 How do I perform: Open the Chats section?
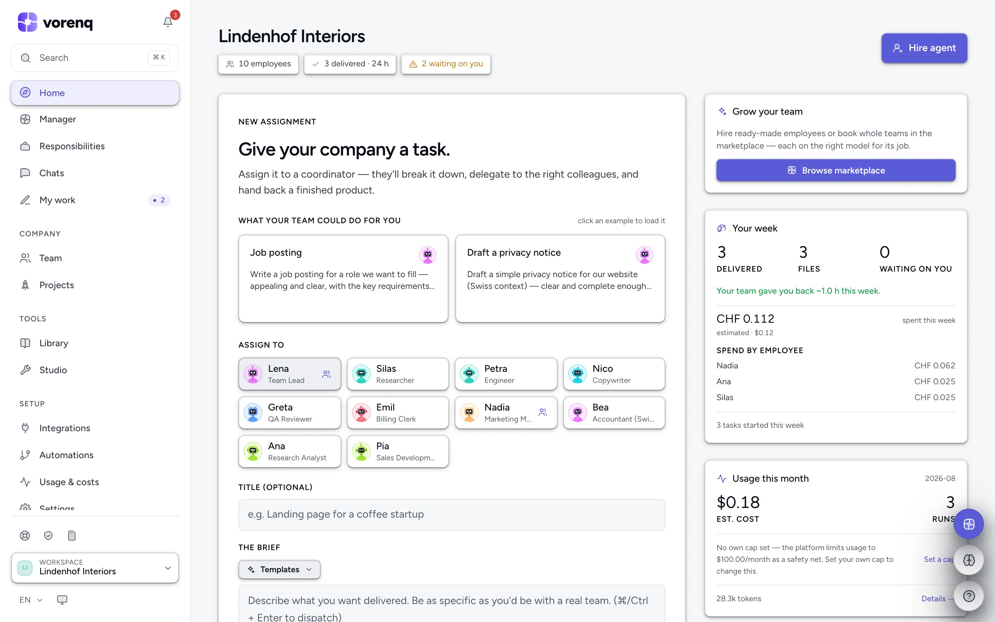coord(95,173)
